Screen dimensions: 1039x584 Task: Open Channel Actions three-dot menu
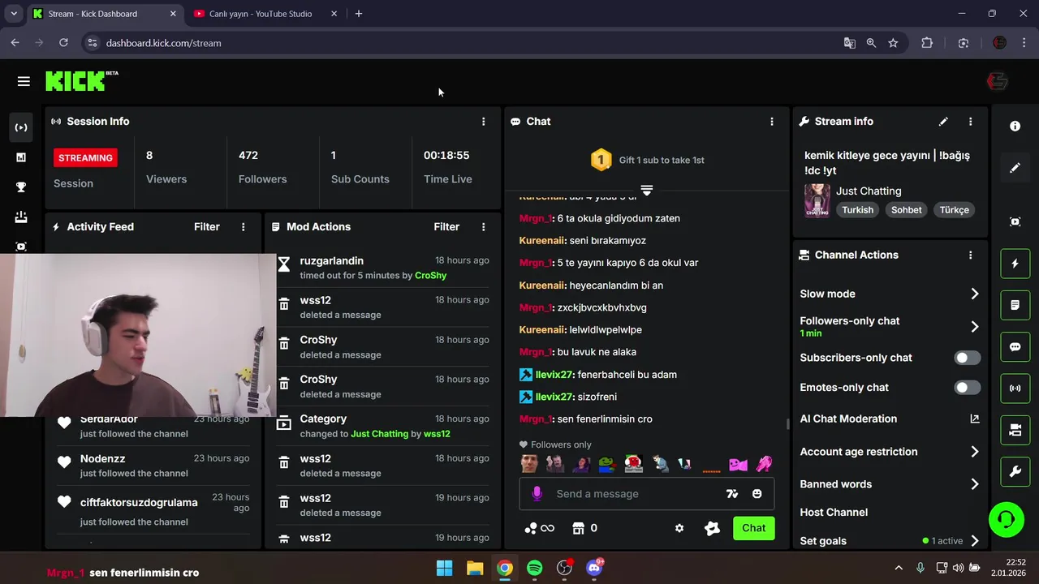(970, 255)
